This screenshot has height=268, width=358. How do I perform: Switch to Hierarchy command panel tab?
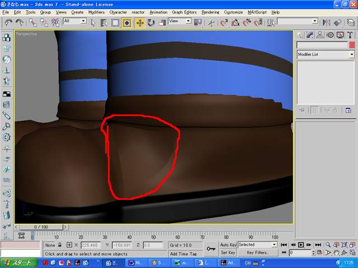(x=320, y=35)
